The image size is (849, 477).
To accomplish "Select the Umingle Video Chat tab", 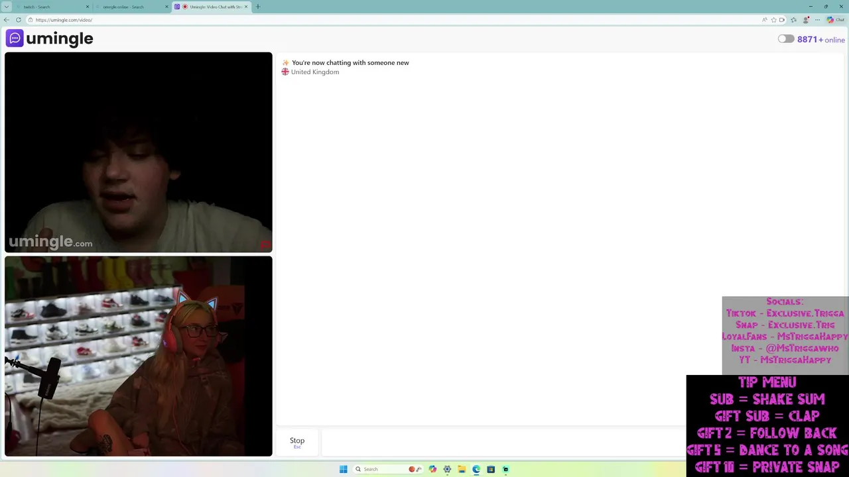I will [x=211, y=7].
